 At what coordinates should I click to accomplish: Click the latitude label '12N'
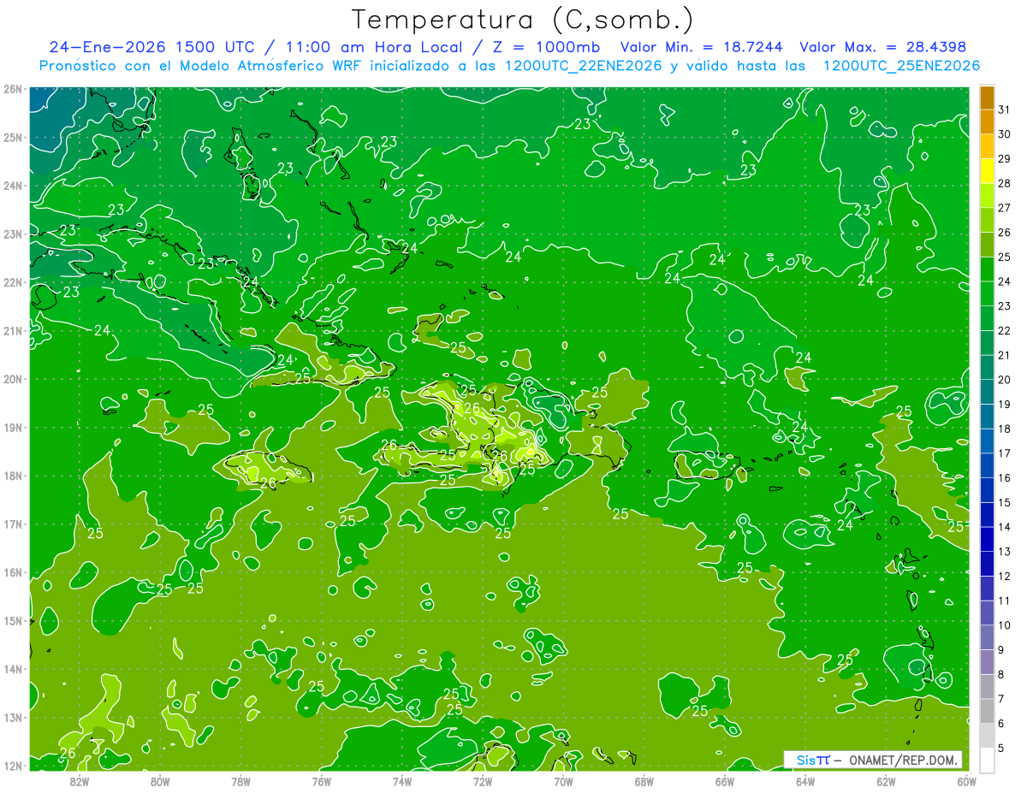click(12, 766)
